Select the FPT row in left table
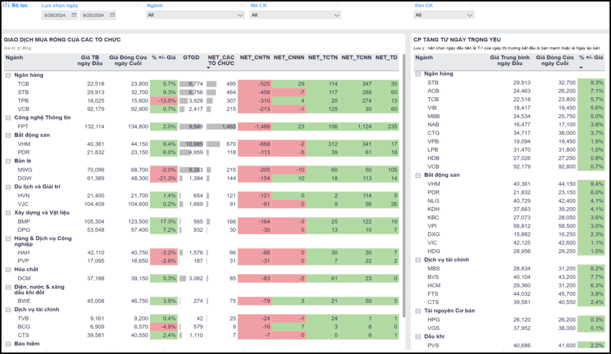 (24, 127)
